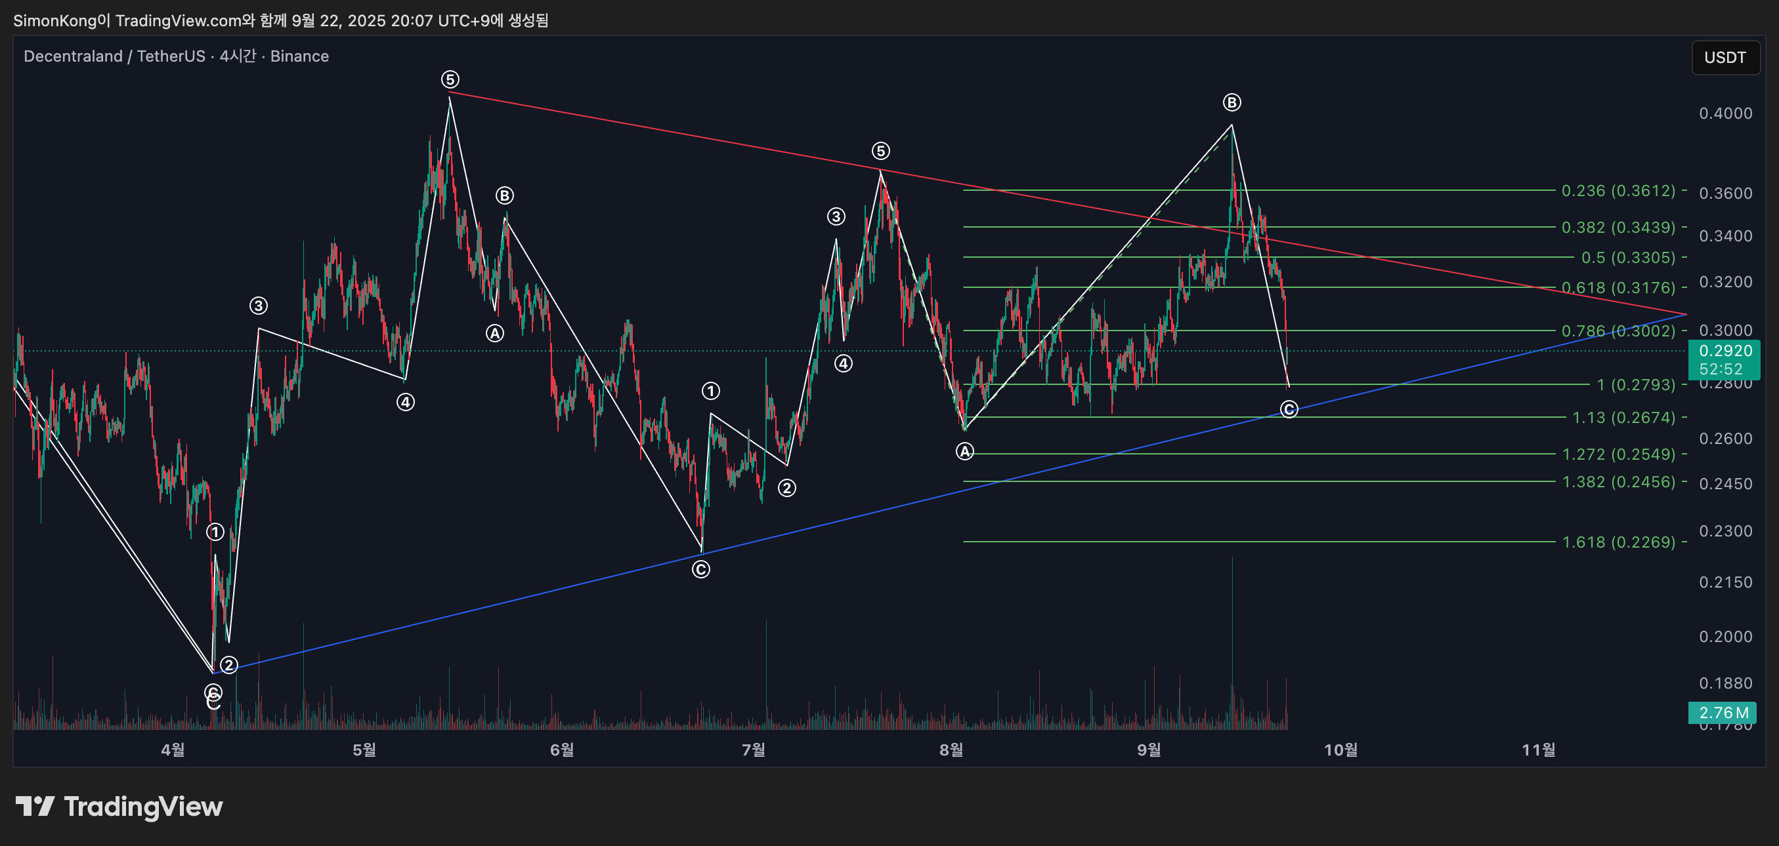Select the 0.618 (0.3176) Fibonacci level label
The image size is (1779, 846).
click(x=1618, y=288)
